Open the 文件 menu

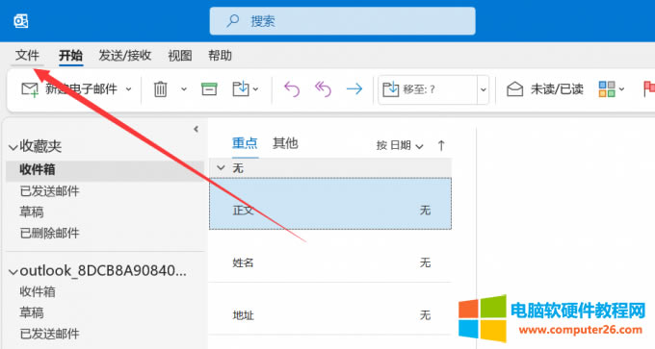(x=27, y=55)
